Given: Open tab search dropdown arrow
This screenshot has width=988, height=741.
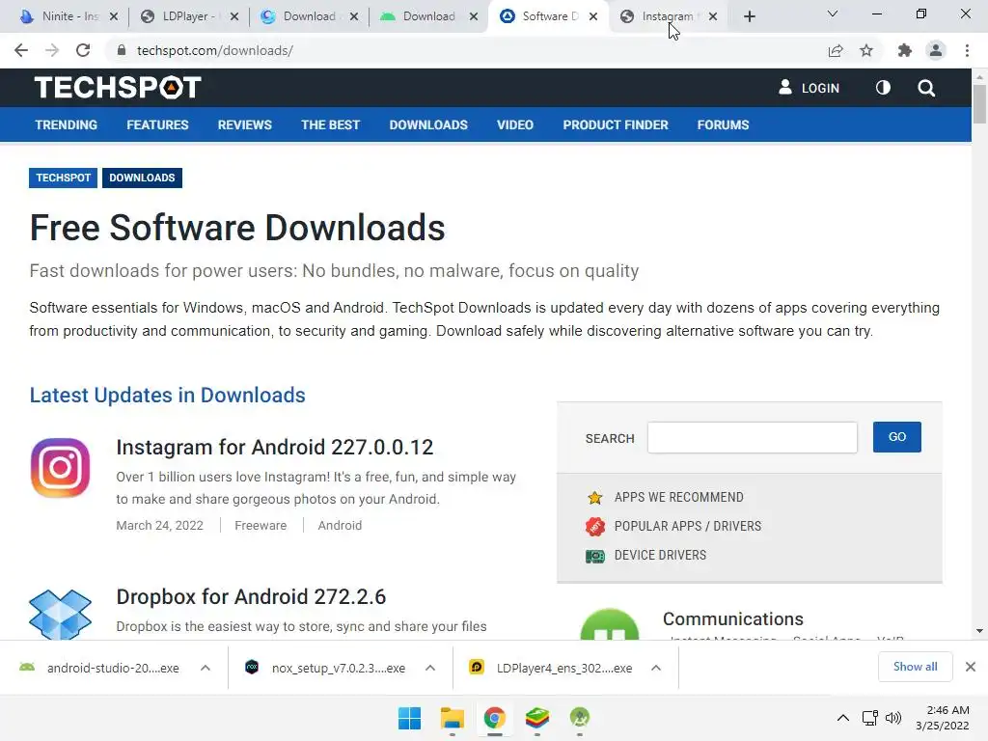Looking at the screenshot, I should (833, 14).
